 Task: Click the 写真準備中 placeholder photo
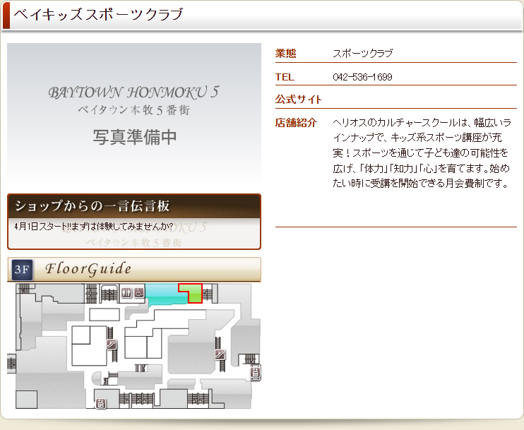(134, 113)
